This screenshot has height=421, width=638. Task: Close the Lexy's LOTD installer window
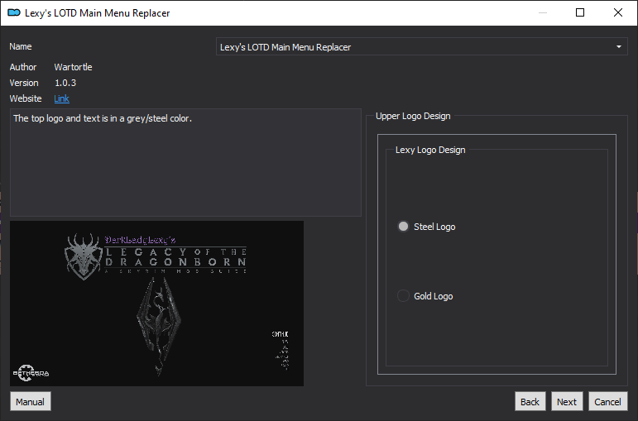[617, 12]
